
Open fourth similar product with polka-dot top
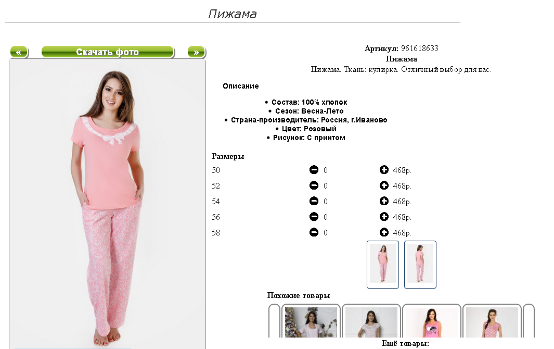[492, 322]
